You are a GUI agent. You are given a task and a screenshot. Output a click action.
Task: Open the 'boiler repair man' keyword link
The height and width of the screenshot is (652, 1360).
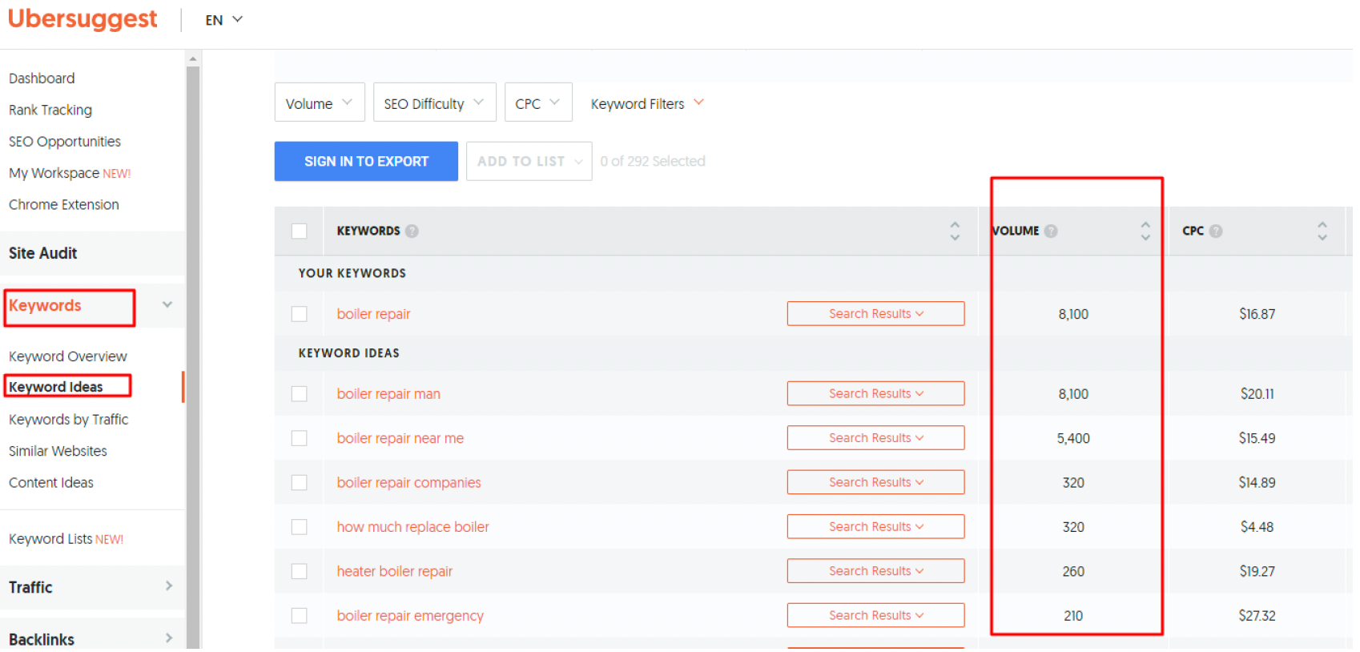point(388,394)
